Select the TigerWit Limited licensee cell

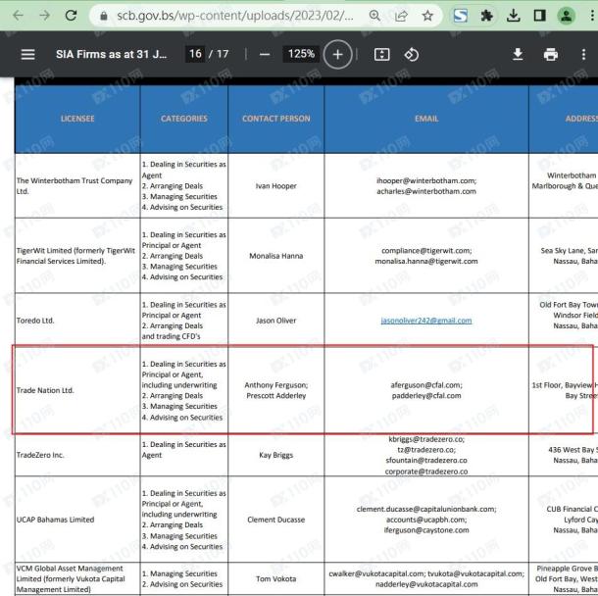click(x=75, y=256)
